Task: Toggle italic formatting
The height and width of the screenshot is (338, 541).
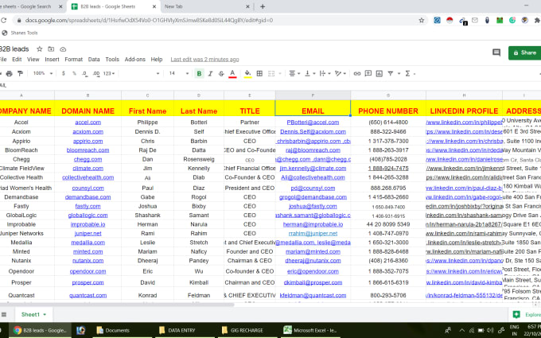Action: (x=210, y=73)
